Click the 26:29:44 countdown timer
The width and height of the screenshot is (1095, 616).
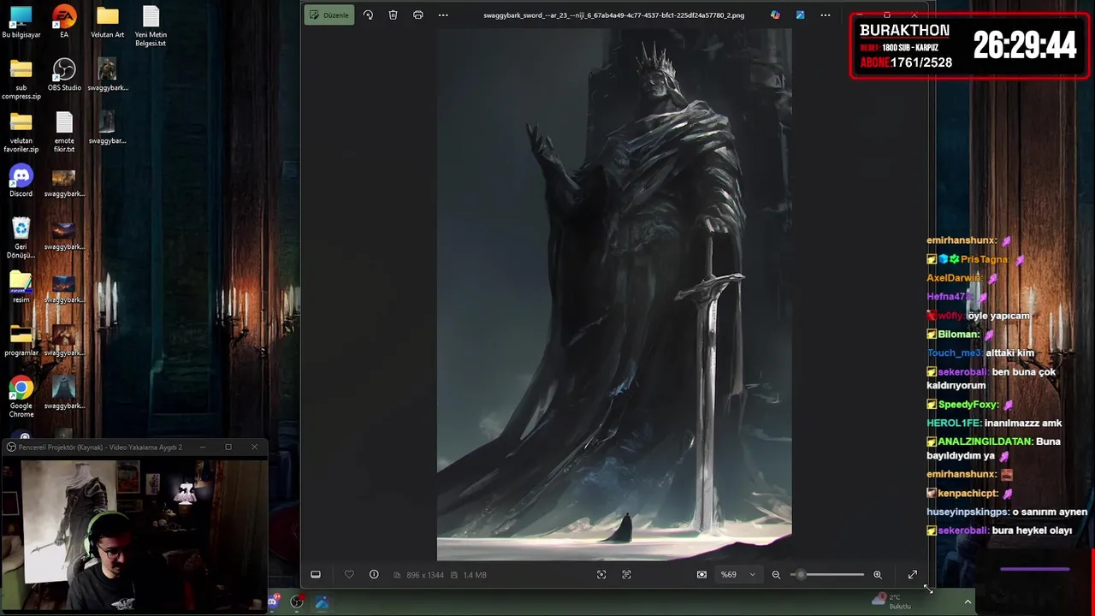tap(1025, 46)
